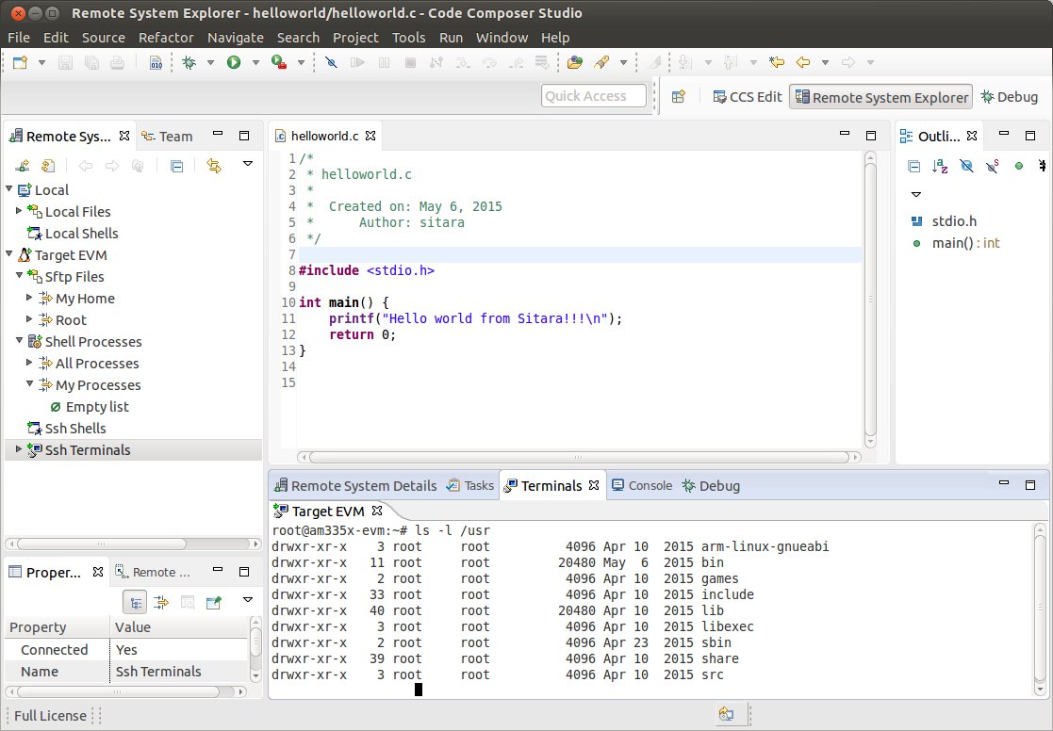Click Define a connection to remote system
Screen dimensions: 1053x731
pos(21,166)
